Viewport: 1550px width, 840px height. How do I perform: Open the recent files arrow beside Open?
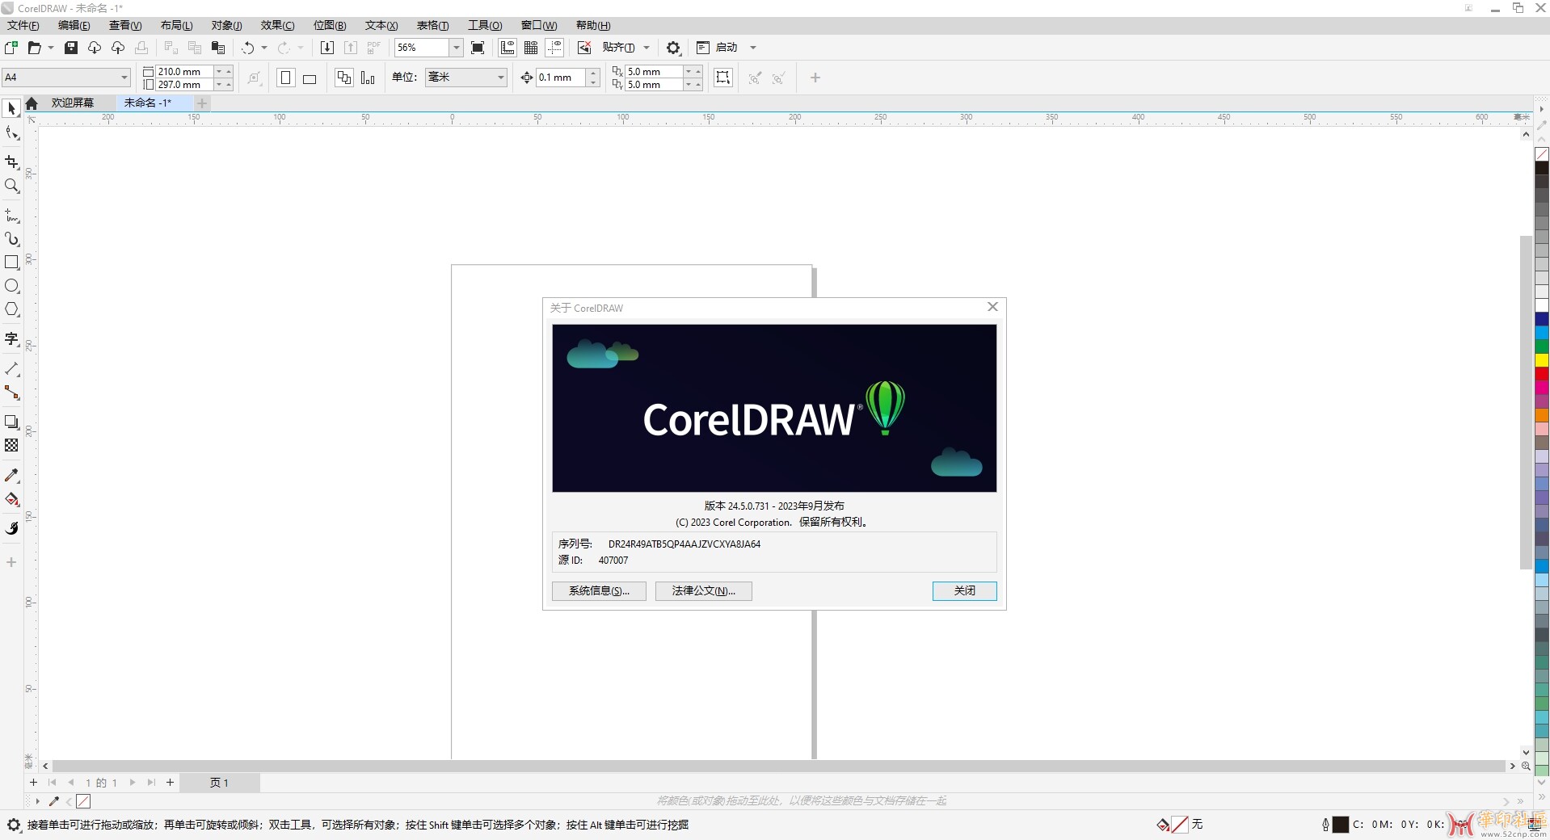click(51, 48)
